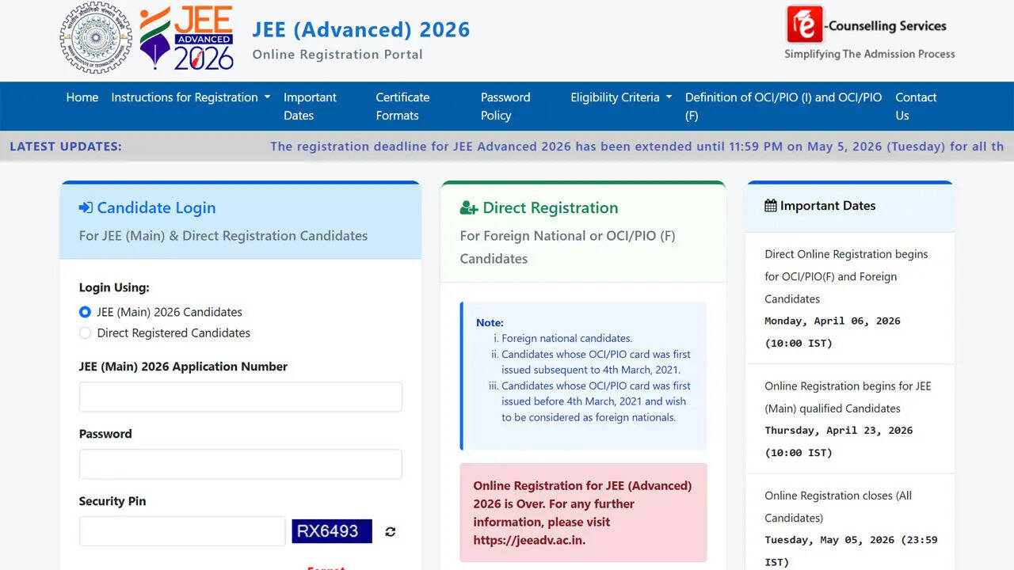Click the 'LATEST UPDATES:' label
The height and width of the screenshot is (570, 1014).
66,146
